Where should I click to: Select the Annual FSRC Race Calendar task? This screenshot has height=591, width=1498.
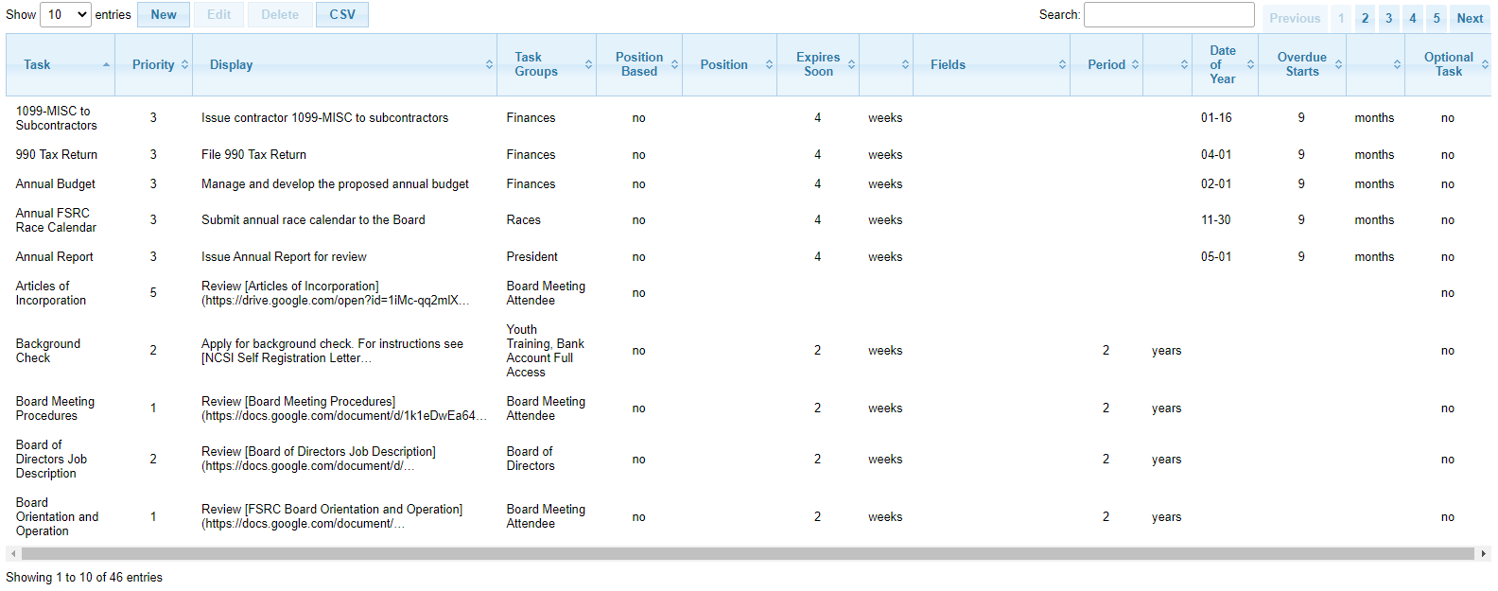click(x=56, y=220)
